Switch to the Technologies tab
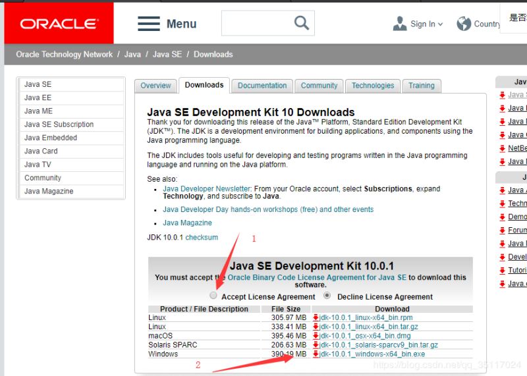The width and height of the screenshot is (527, 376). [x=373, y=86]
